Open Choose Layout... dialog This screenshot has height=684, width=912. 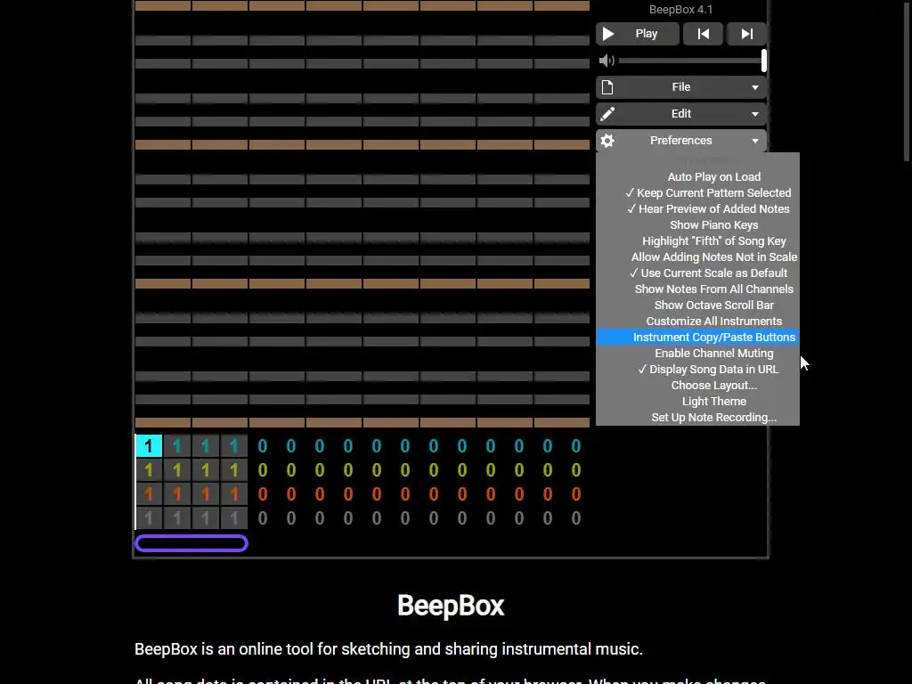697,386
